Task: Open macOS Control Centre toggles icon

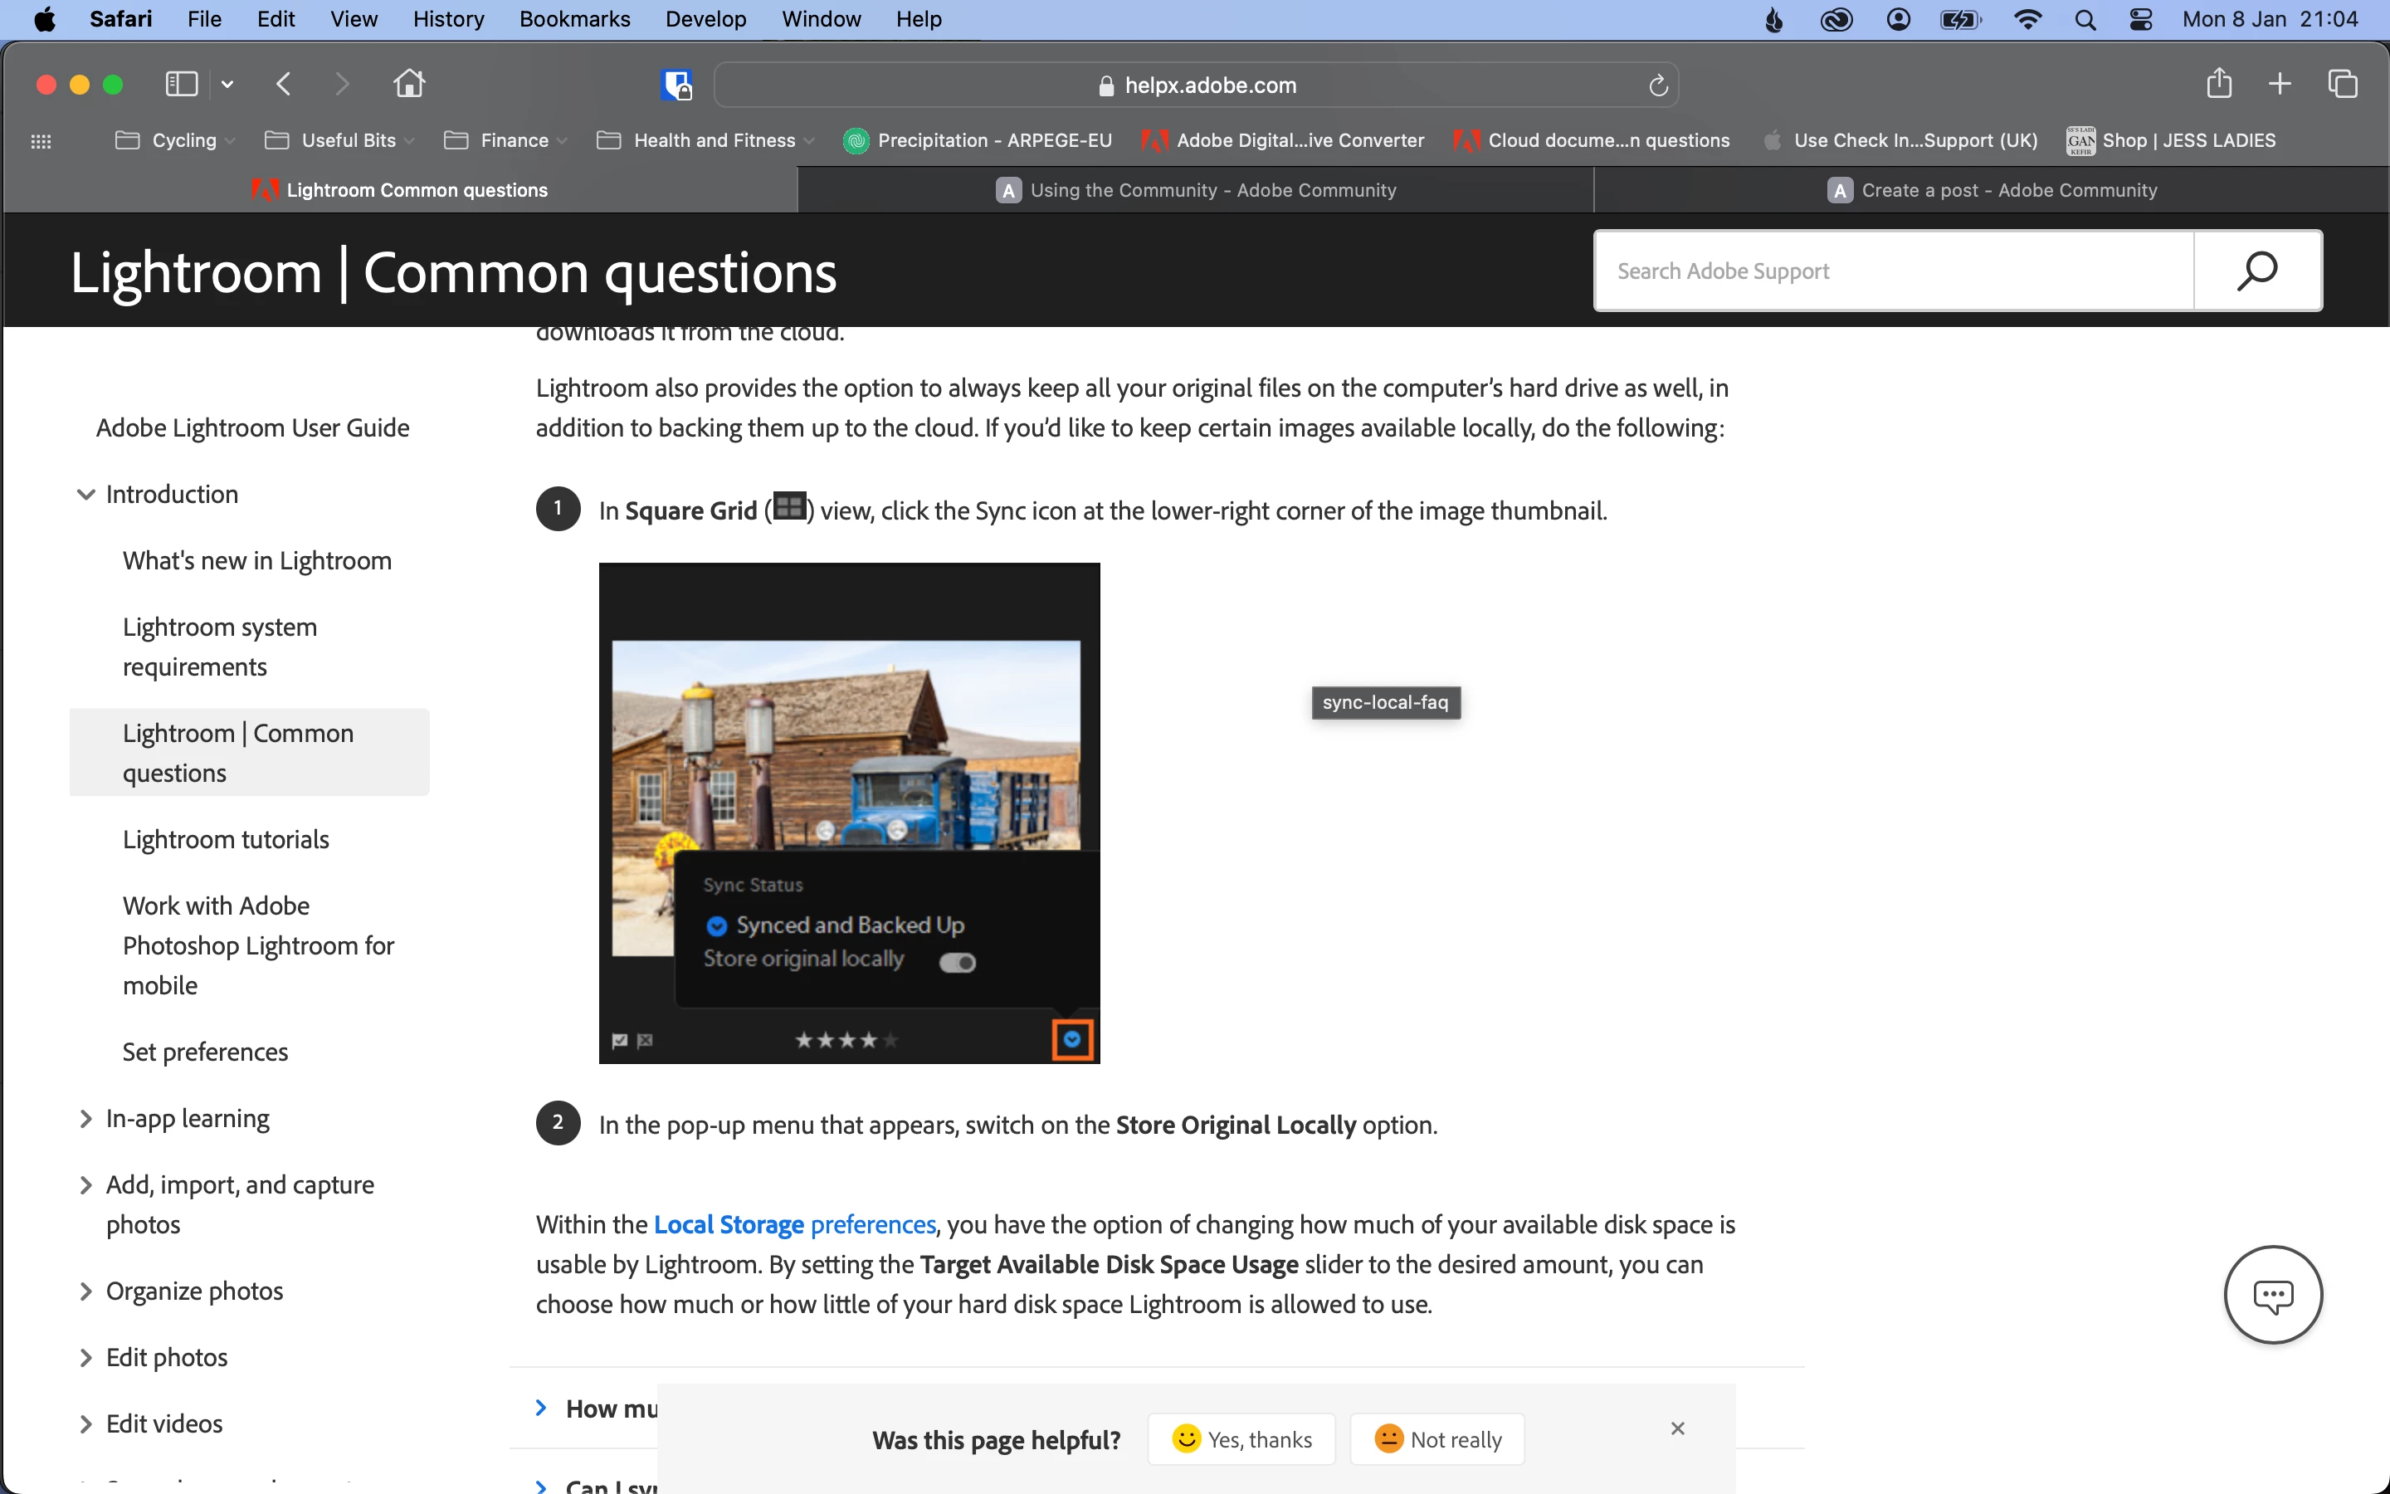Action: (x=2140, y=20)
